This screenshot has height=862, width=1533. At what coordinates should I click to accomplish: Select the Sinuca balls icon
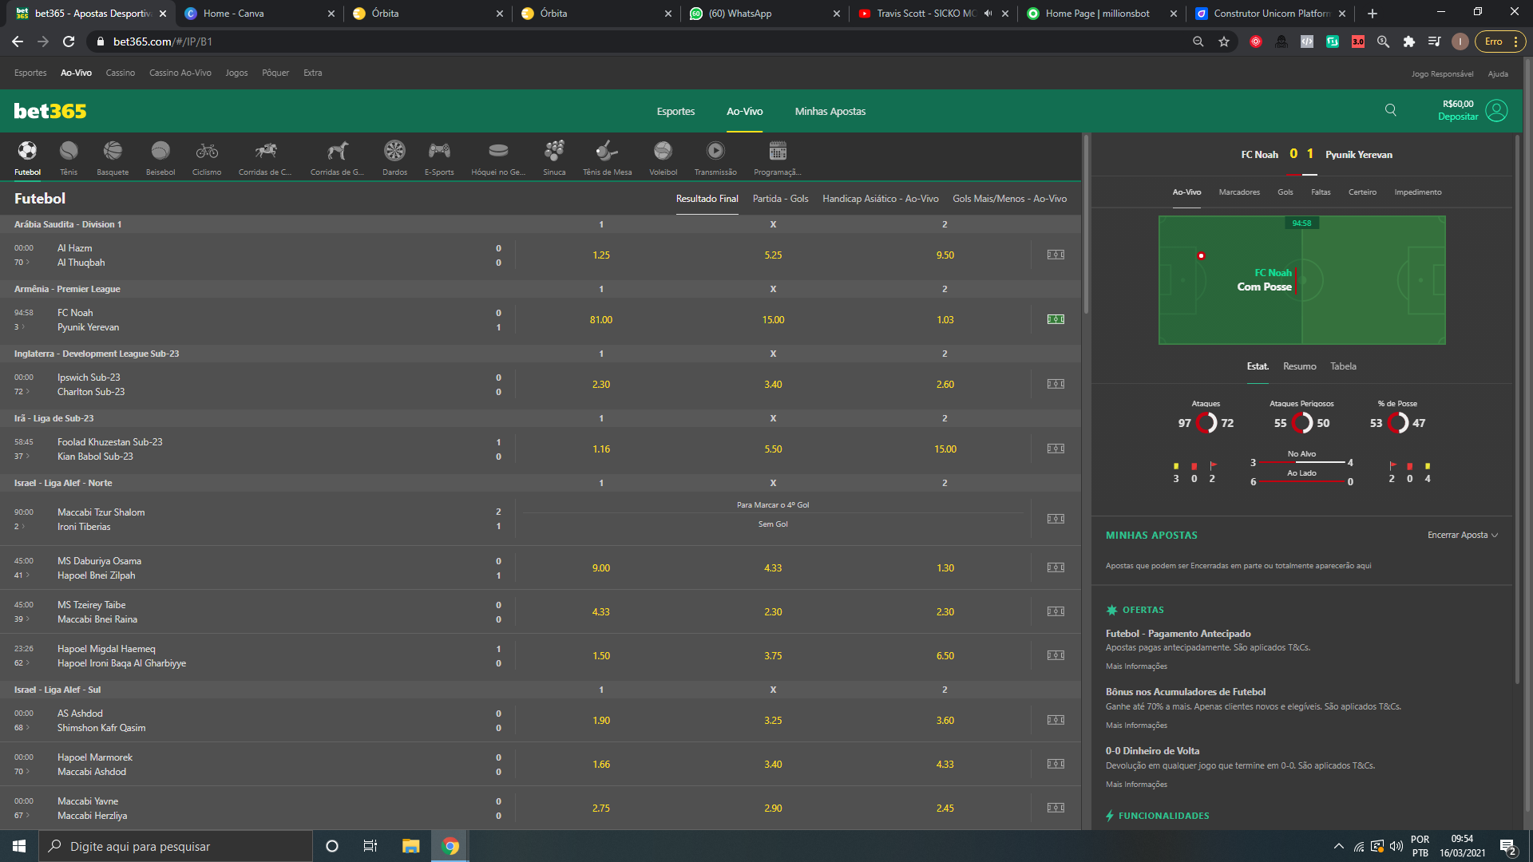coord(554,151)
